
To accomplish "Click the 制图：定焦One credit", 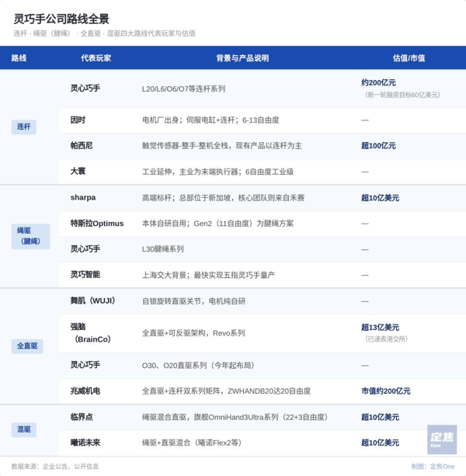I will click(x=433, y=466).
